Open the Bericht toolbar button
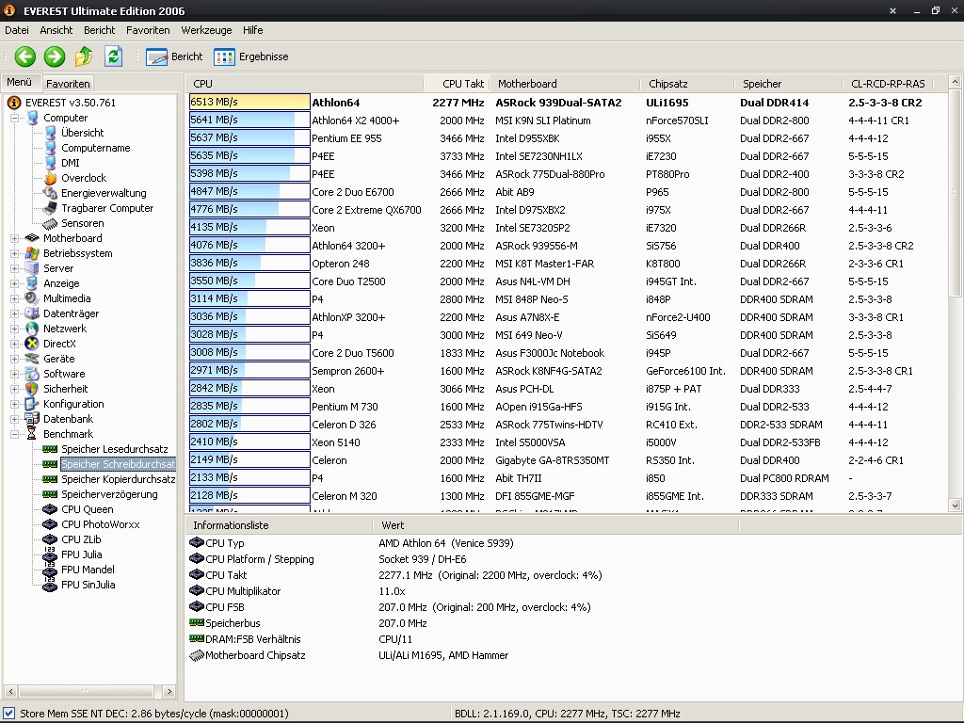Image resolution: width=964 pixels, height=723 pixels. (174, 56)
